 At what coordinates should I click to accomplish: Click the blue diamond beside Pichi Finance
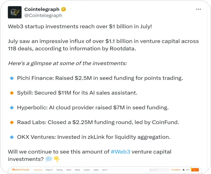coord(12,78)
